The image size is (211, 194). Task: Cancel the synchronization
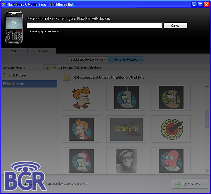[175, 25]
